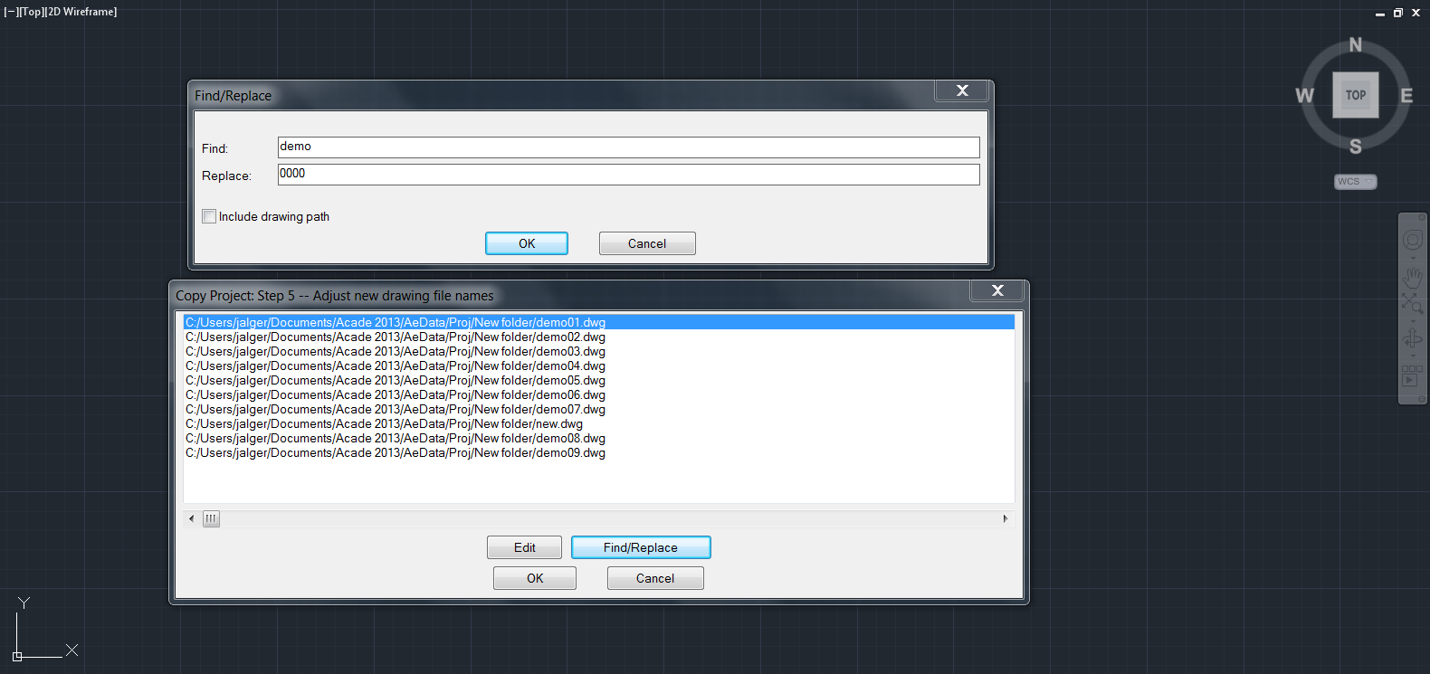Click the E (East) compass letter
The height and width of the screenshot is (674, 1430).
click(x=1406, y=95)
